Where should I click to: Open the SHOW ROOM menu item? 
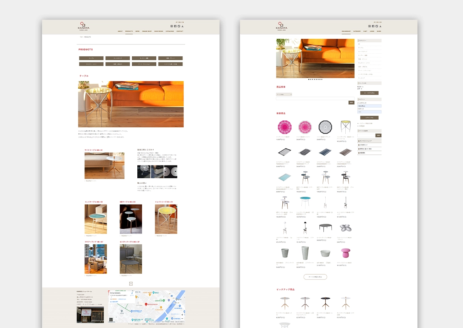pyautogui.click(x=159, y=31)
